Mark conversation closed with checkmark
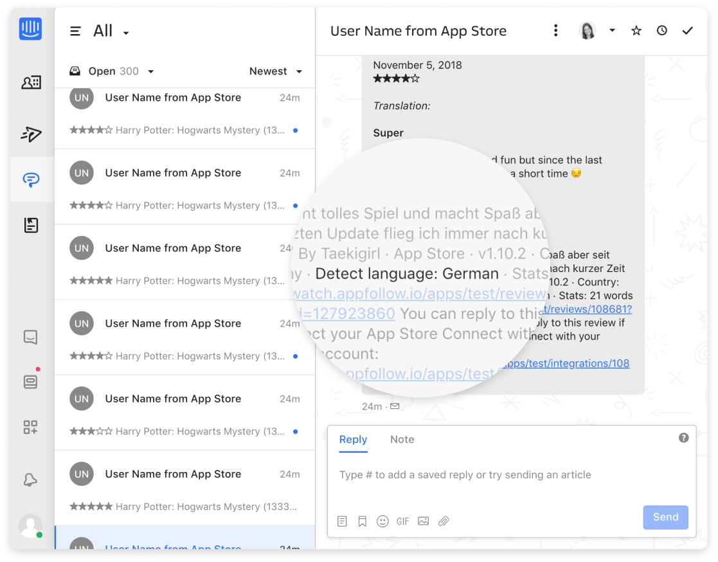 688,31
